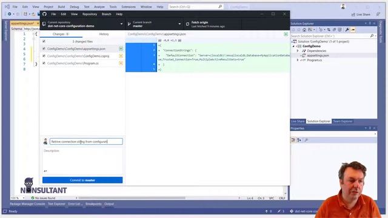Click the Visual Studio logo icon
This screenshot has height=218, width=388.
(7, 7)
